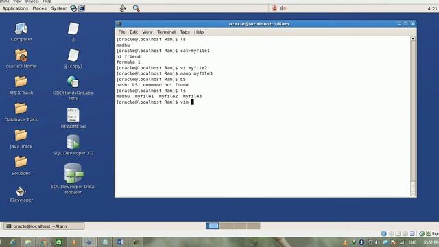Open the terminal Help menu
The width and height of the screenshot is (439, 247).
(x=199, y=32)
